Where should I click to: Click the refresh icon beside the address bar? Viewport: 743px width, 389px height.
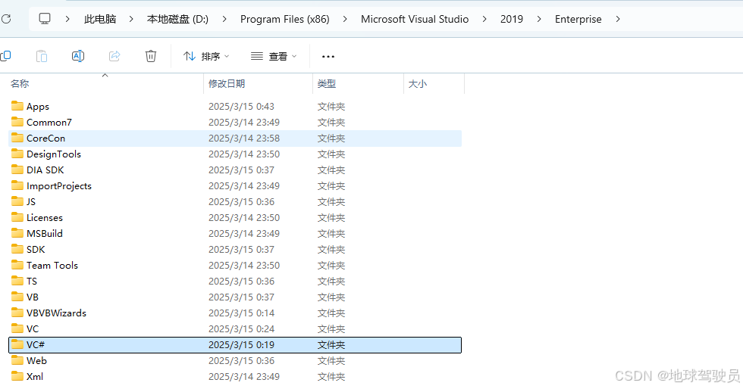tap(6, 19)
